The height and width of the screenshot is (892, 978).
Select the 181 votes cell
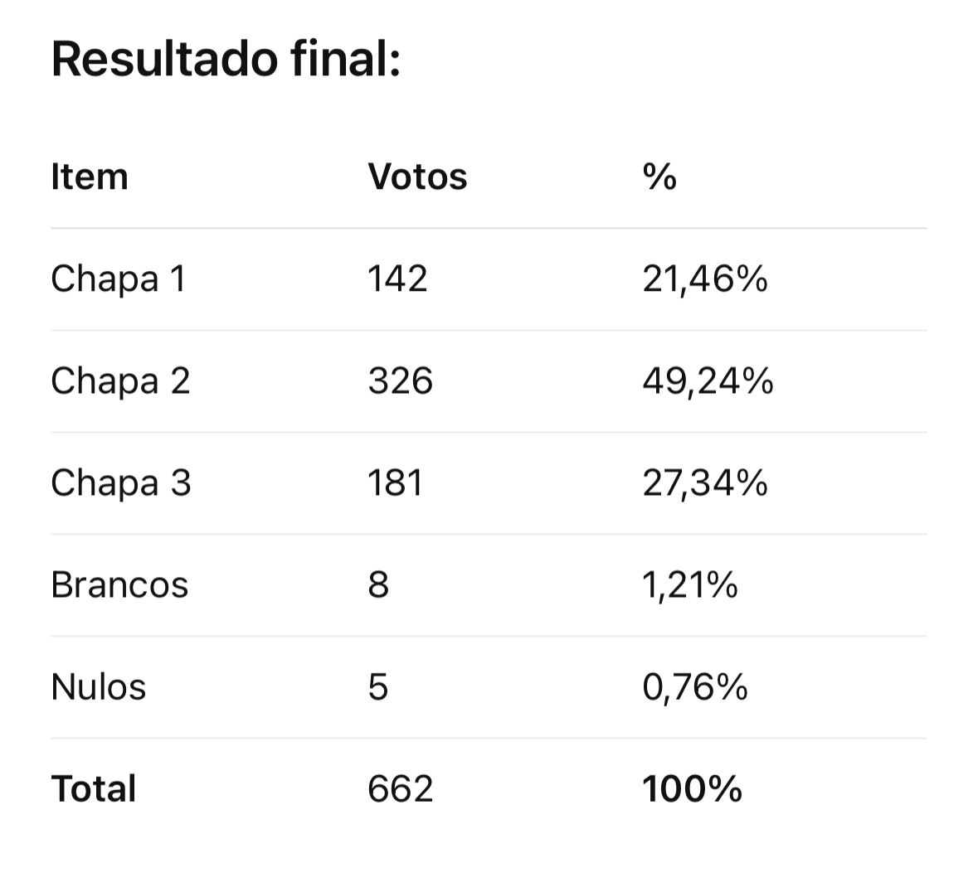(x=395, y=483)
